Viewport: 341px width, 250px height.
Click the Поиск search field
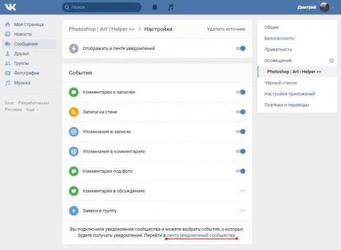click(102, 7)
